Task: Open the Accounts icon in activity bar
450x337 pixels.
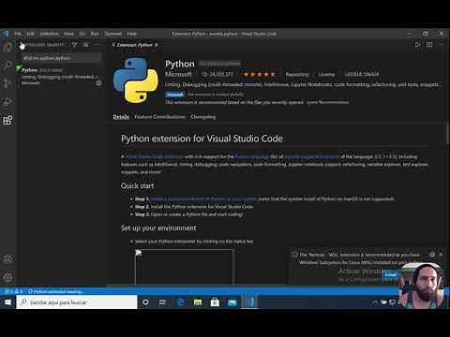Action: tap(7, 259)
